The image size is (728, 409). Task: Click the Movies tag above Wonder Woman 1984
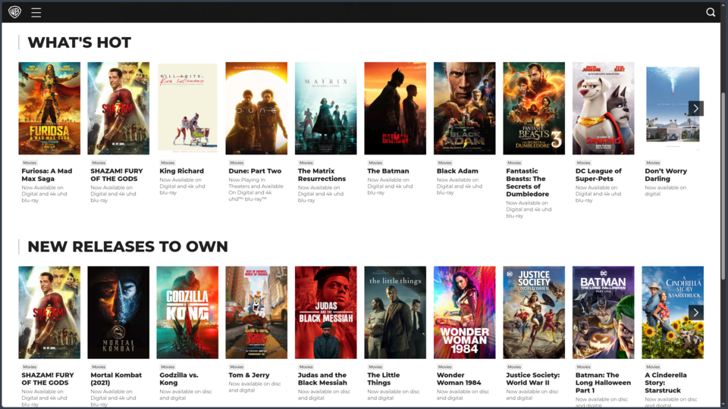coord(445,367)
